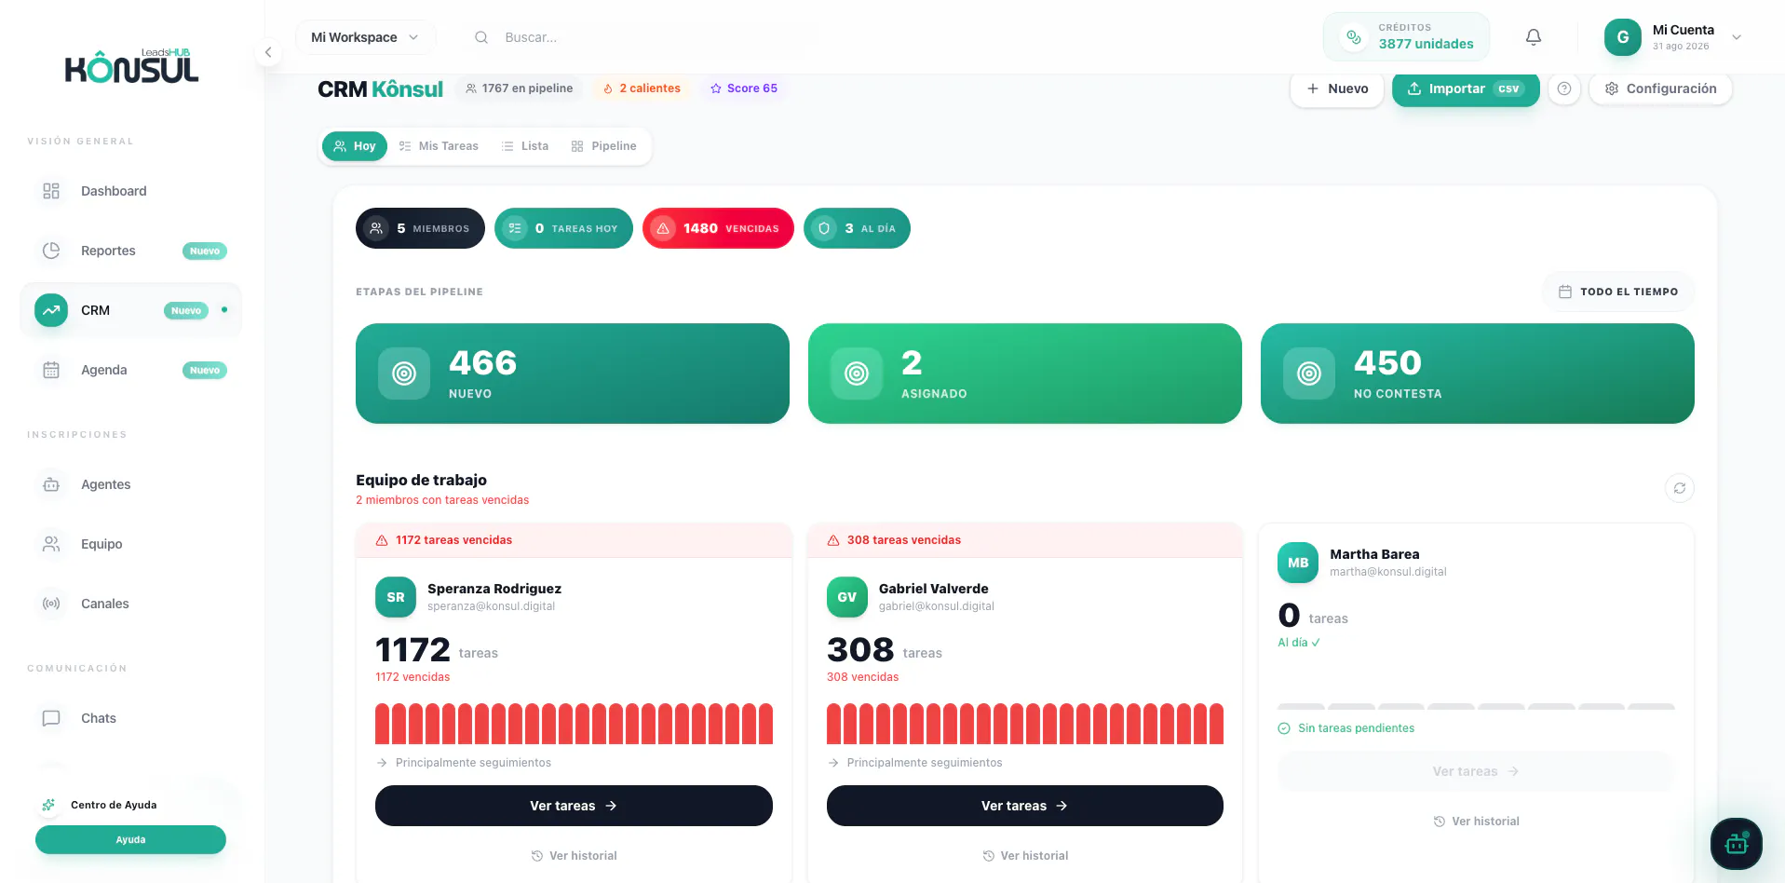Click the 308 tareas vencidas warning banner

(x=1025, y=540)
